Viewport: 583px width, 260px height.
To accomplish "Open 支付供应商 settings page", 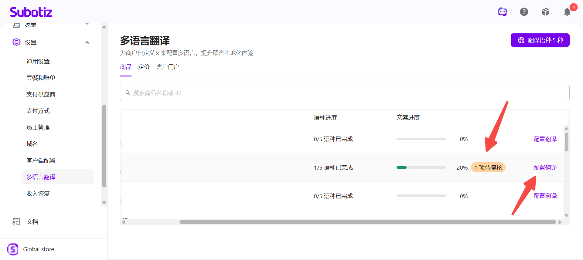I will (x=41, y=94).
